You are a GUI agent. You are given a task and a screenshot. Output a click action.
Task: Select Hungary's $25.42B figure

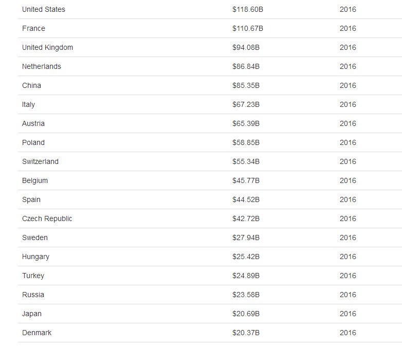[246, 257]
